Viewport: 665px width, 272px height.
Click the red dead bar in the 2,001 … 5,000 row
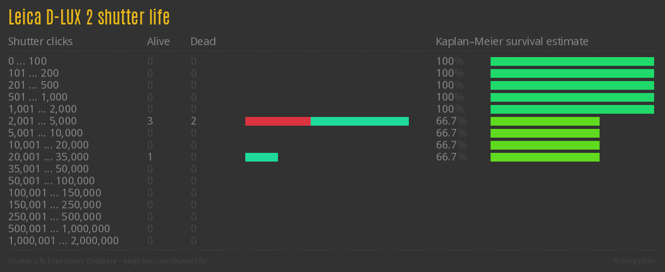(x=277, y=121)
